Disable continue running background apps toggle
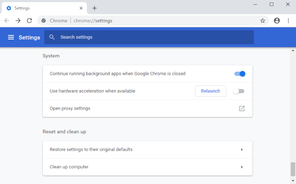296x184 pixels. click(240, 74)
